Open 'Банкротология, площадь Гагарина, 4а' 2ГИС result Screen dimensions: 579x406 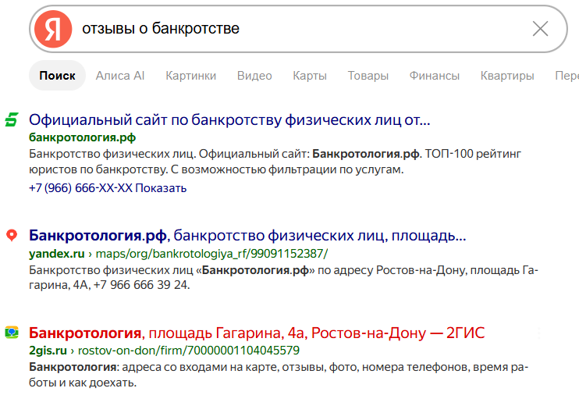pyautogui.click(x=257, y=333)
